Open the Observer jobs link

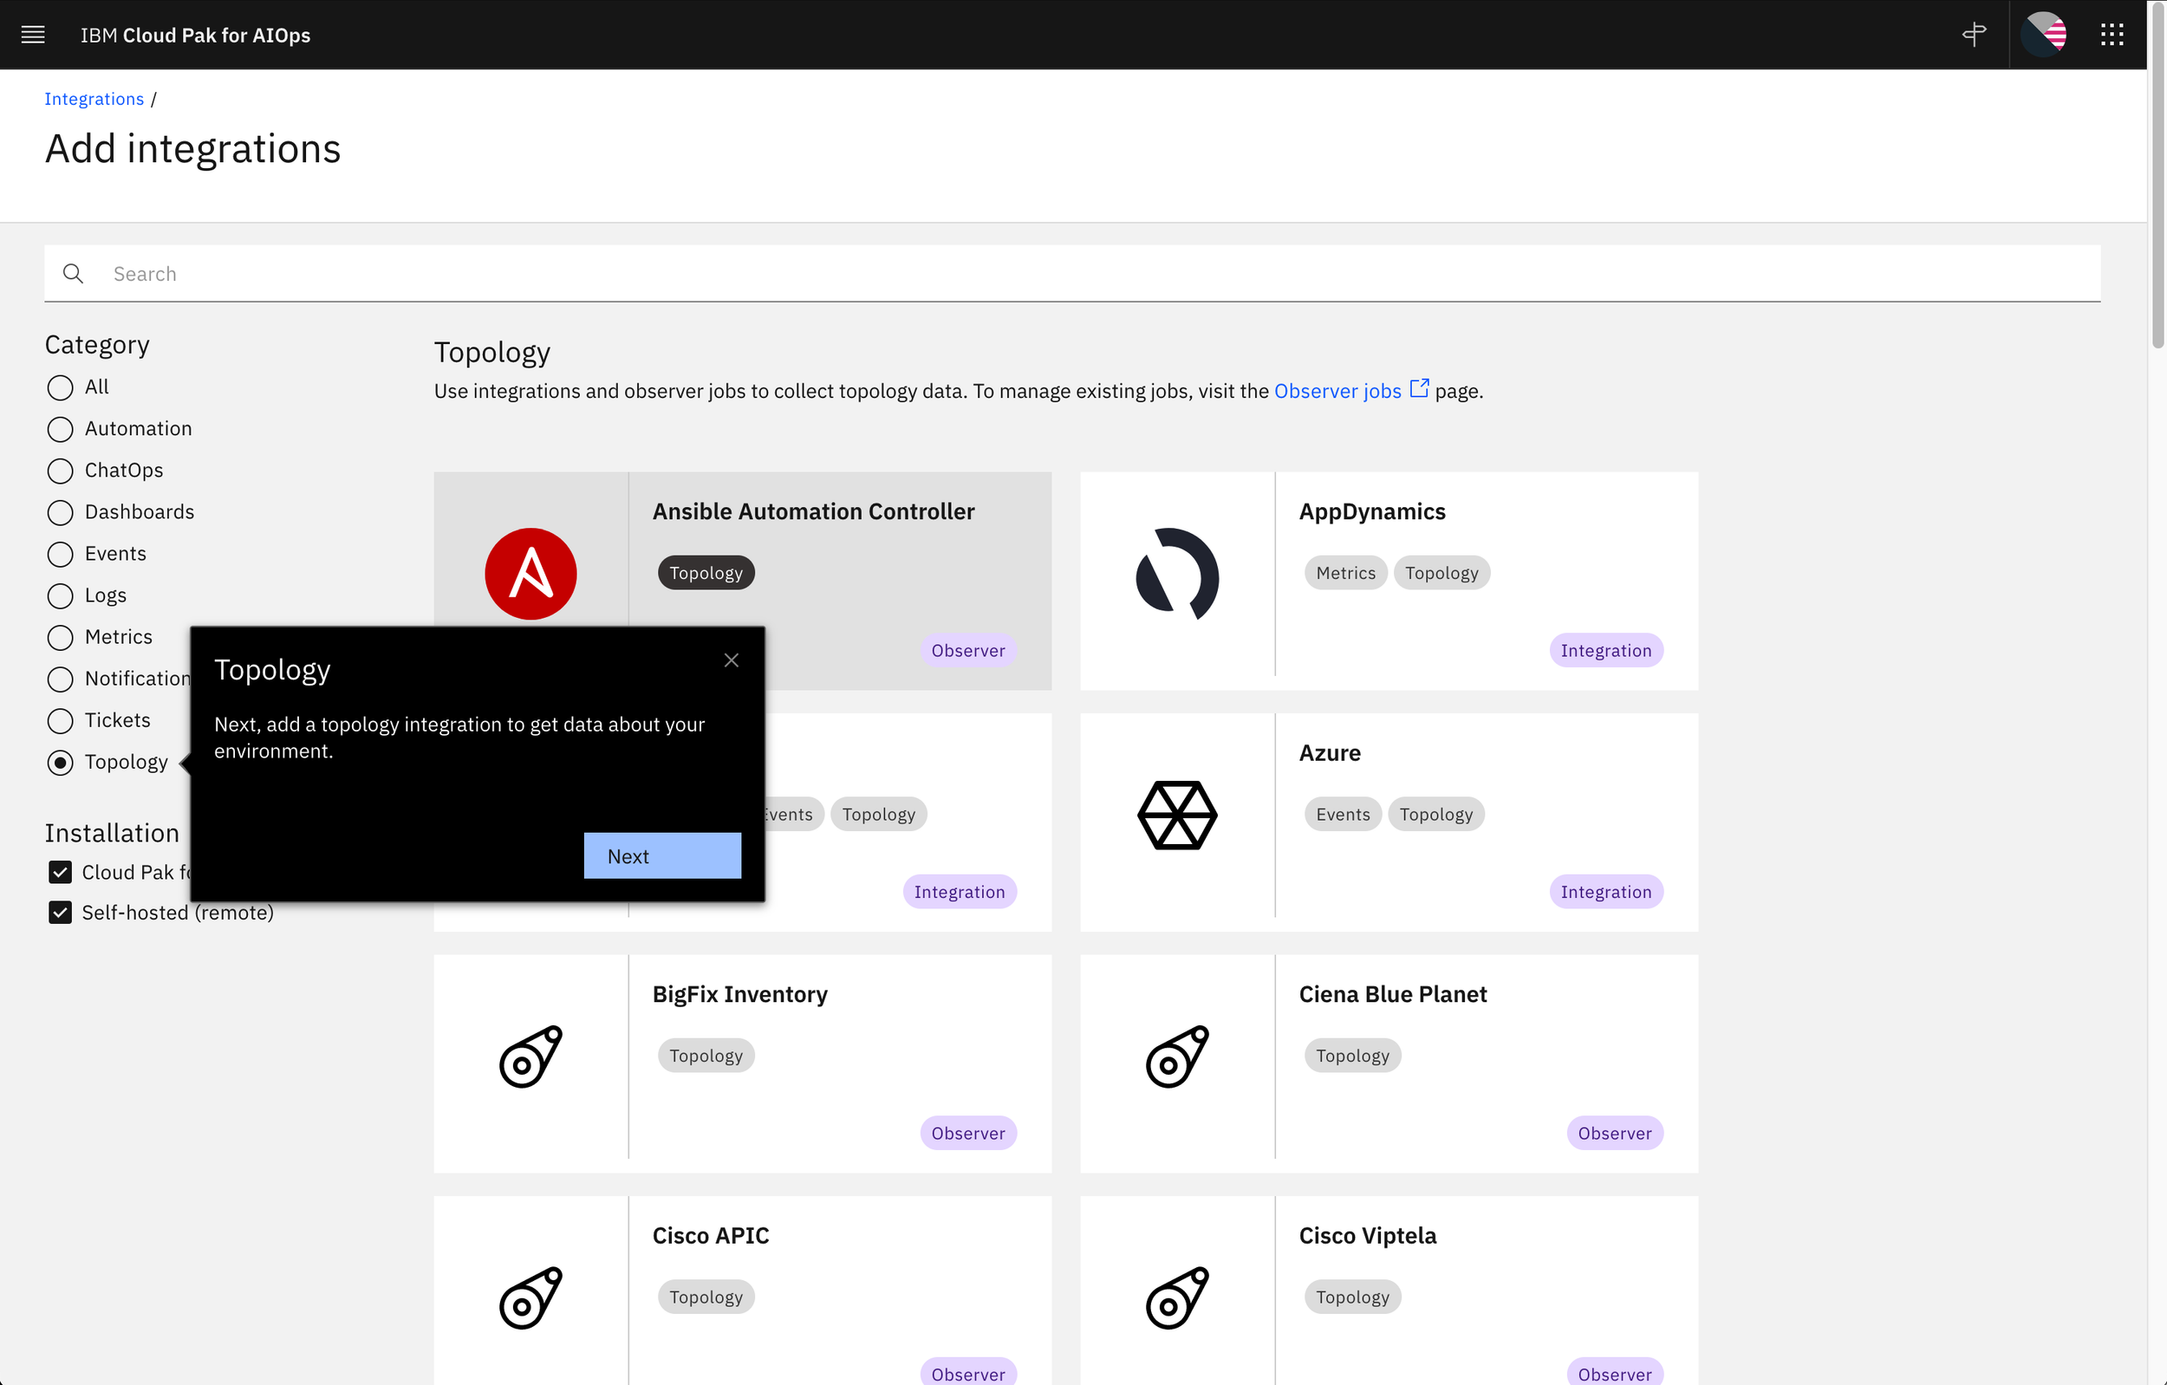point(1338,392)
